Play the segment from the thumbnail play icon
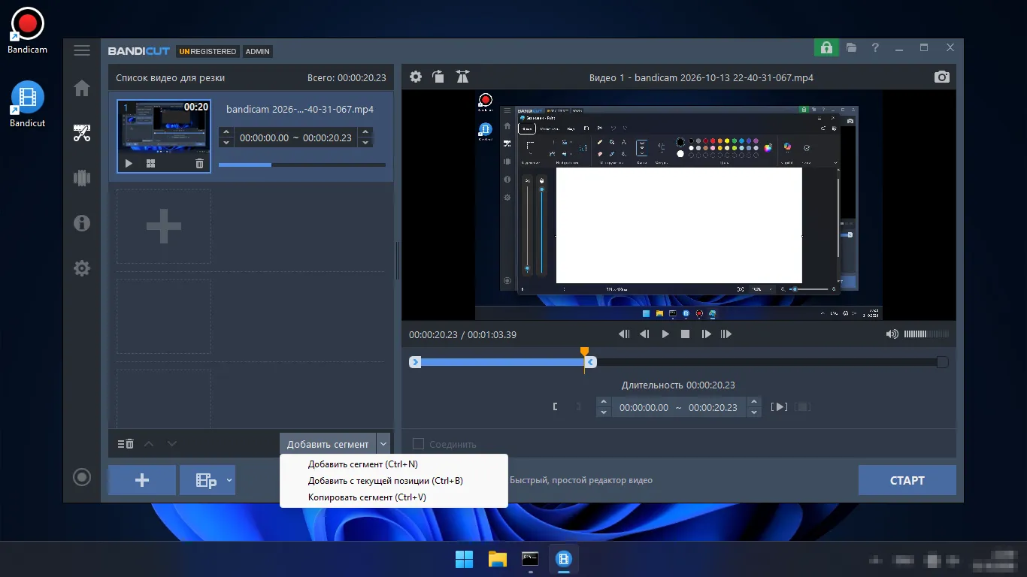This screenshot has height=577, width=1027. click(x=129, y=163)
